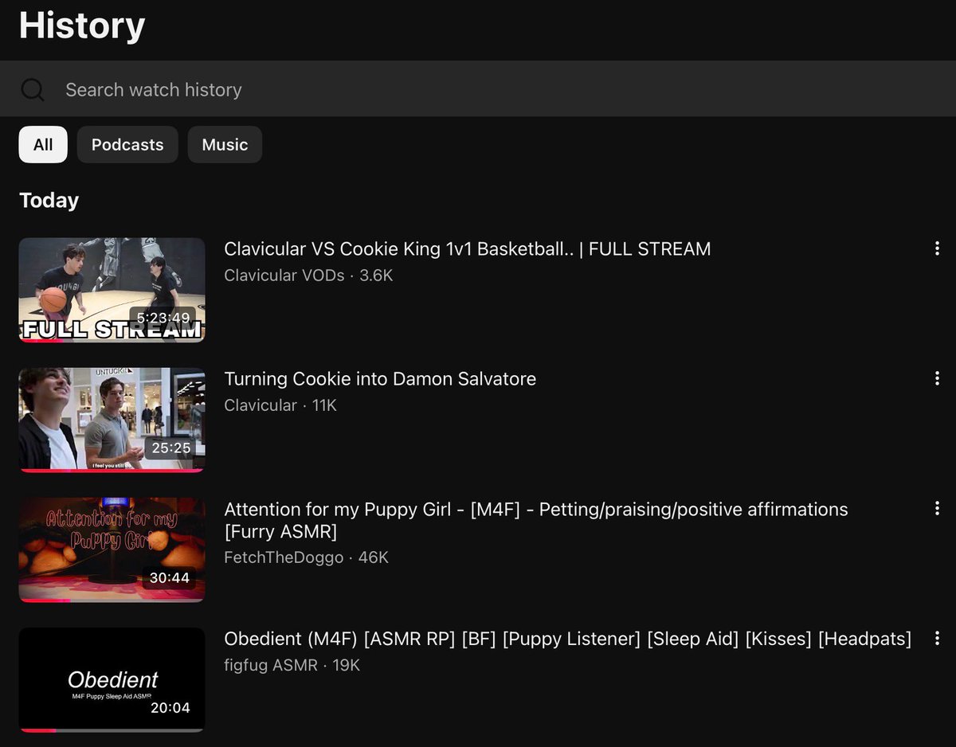Click the History page heading
Screen dimensions: 956x747
click(x=82, y=25)
